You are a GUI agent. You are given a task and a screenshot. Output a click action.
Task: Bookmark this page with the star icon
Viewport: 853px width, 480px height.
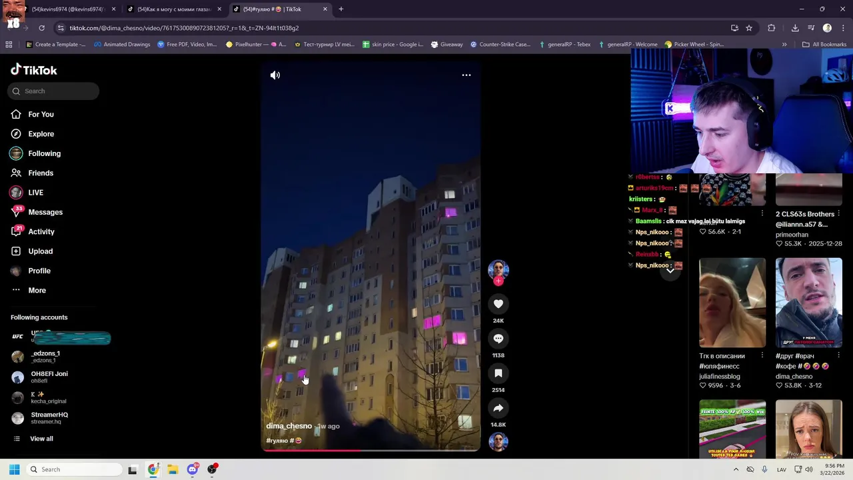[x=749, y=28]
